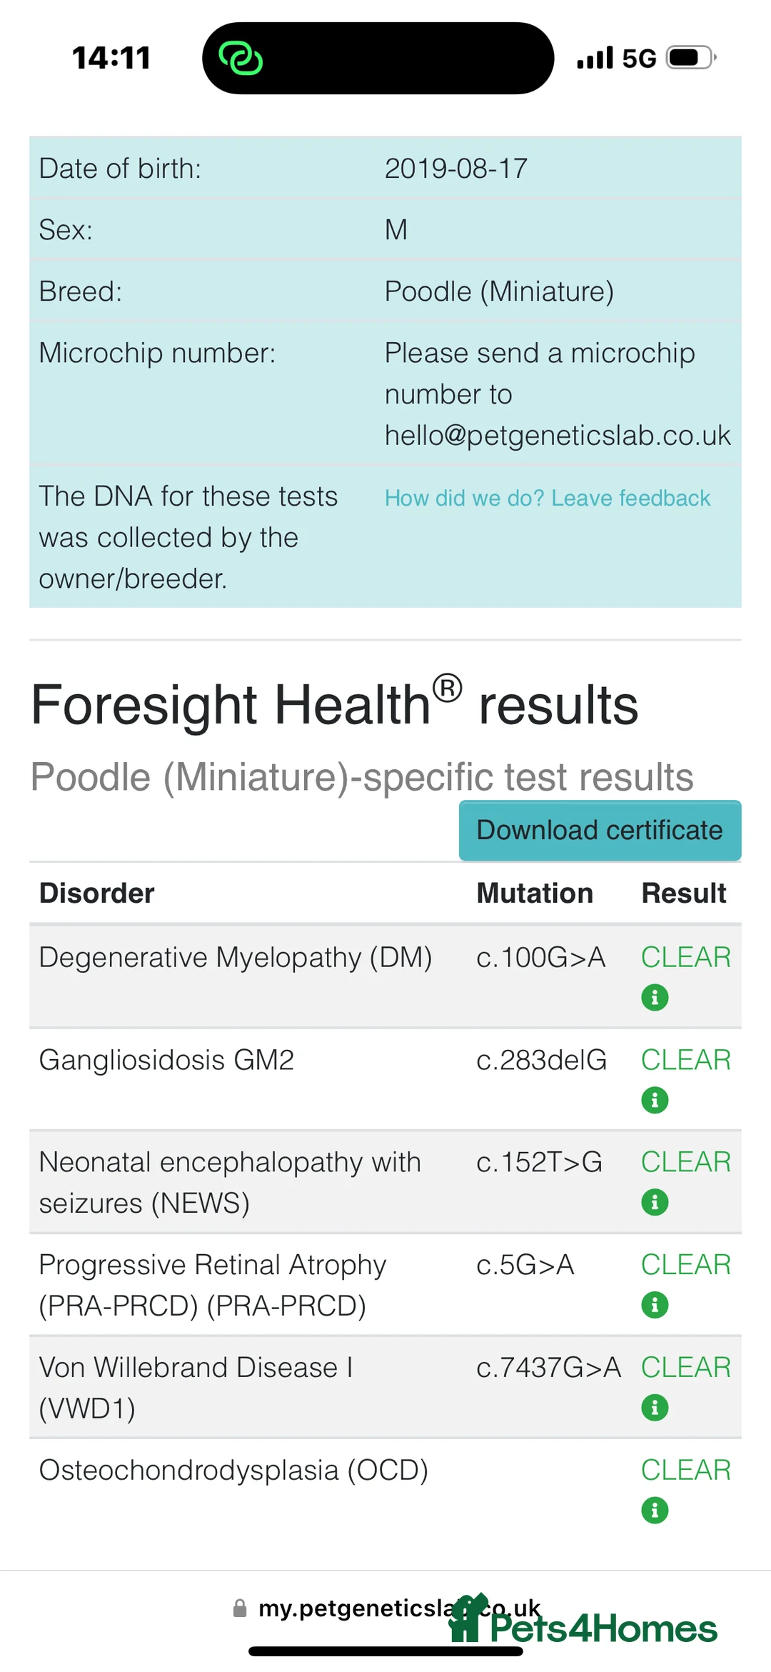Tap the my.petgeneticslab.co.uk address bar
This screenshot has height=1672, width=771.
(x=357, y=1608)
